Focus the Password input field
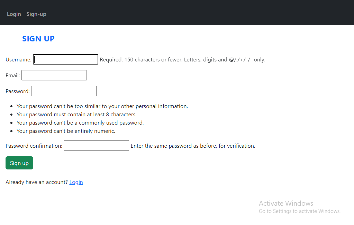 (x=64, y=91)
